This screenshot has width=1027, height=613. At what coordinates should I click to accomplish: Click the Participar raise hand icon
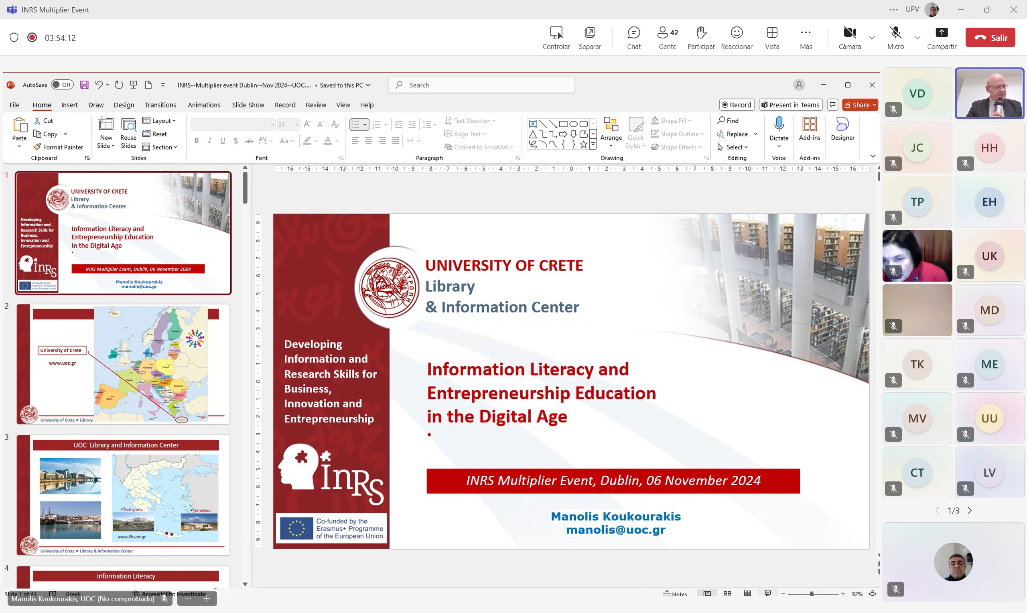701,33
